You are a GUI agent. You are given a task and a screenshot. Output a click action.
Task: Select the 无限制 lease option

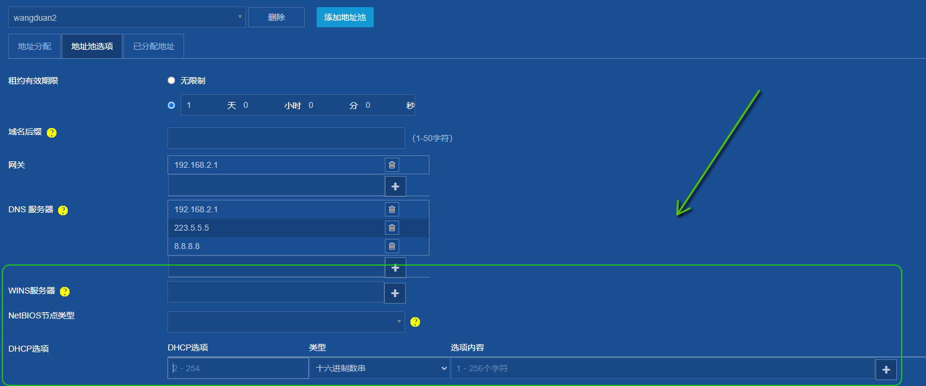tap(172, 81)
